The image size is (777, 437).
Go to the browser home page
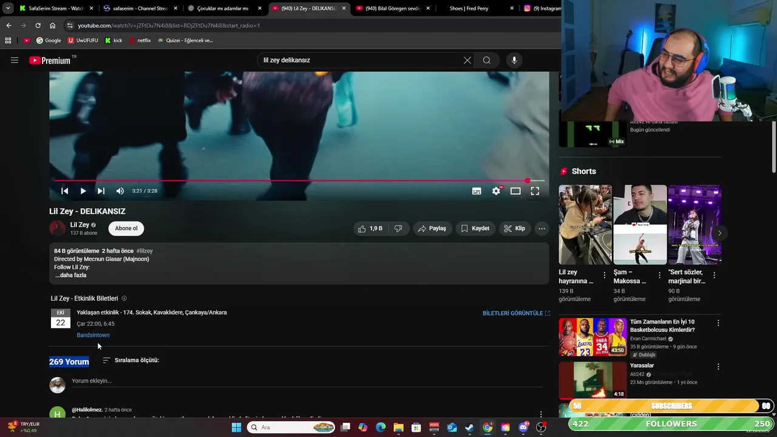point(52,25)
